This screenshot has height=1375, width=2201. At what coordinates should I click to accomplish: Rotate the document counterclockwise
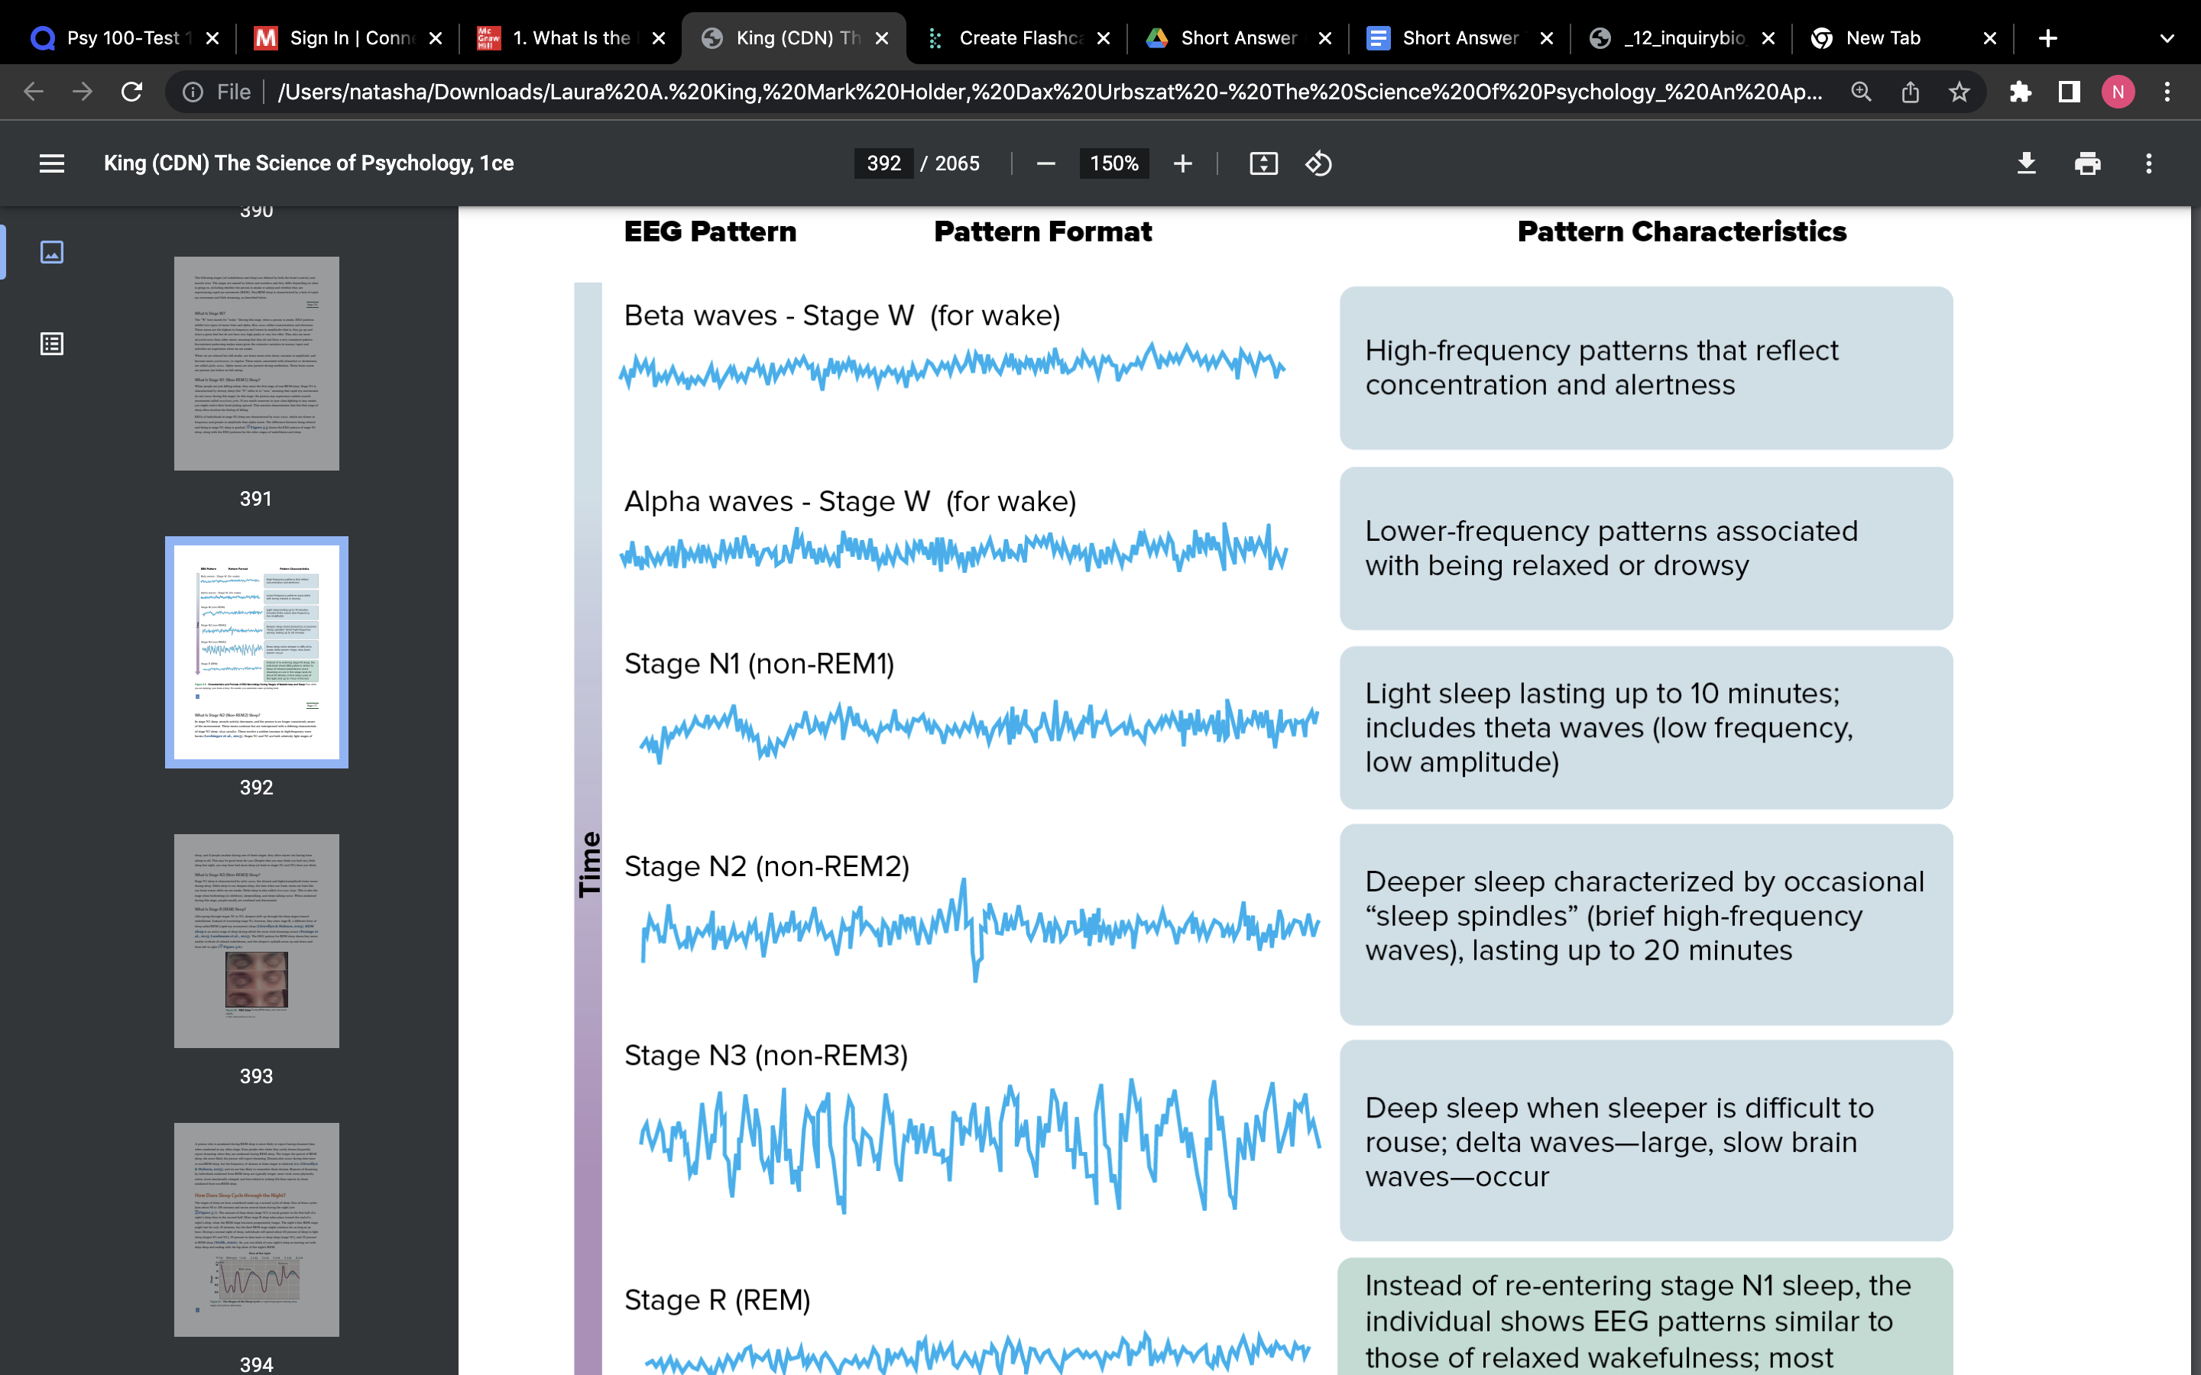pyautogui.click(x=1319, y=163)
